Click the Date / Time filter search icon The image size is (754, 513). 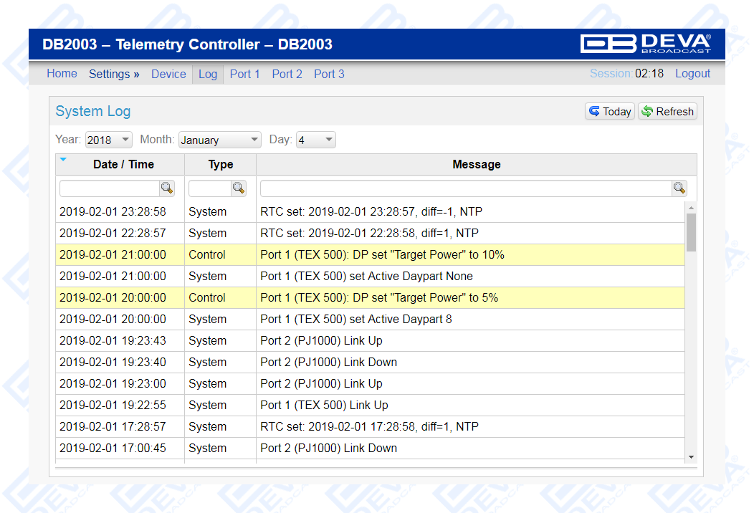tap(167, 188)
